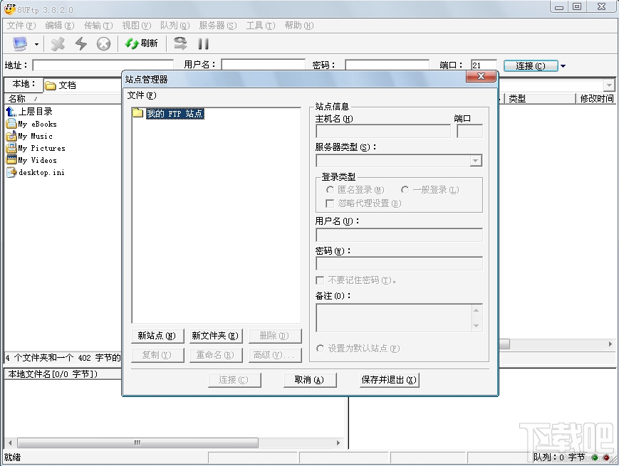Click the round stop/cancel toolbar icon
The width and height of the screenshot is (619, 466).
(103, 44)
